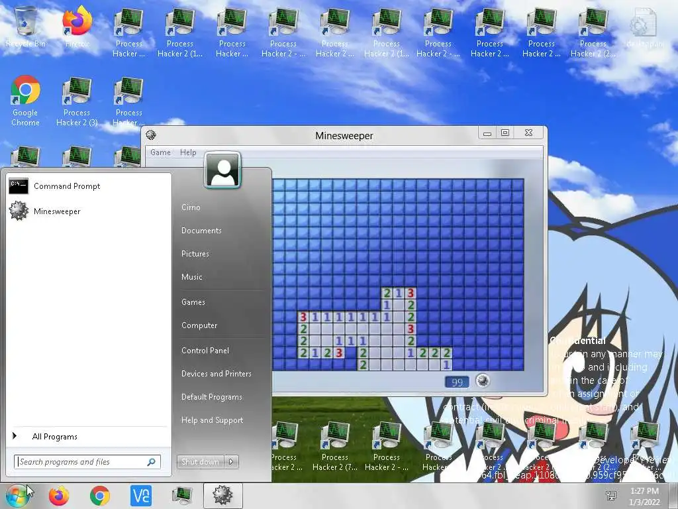Open the VNC icon on the taskbar

141,496
